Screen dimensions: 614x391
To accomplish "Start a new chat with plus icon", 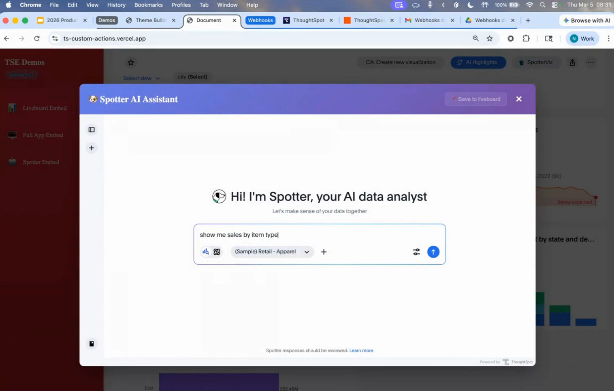I will pos(92,148).
